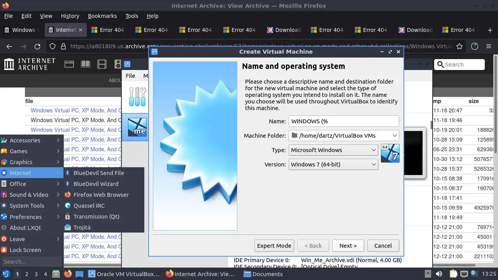This screenshot has height=280, width=498.
Task: Open Firefox History menu
Action: tap(70, 16)
